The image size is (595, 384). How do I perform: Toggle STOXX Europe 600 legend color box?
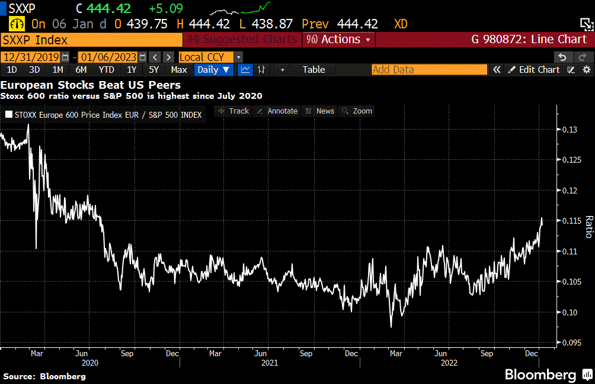[9, 114]
